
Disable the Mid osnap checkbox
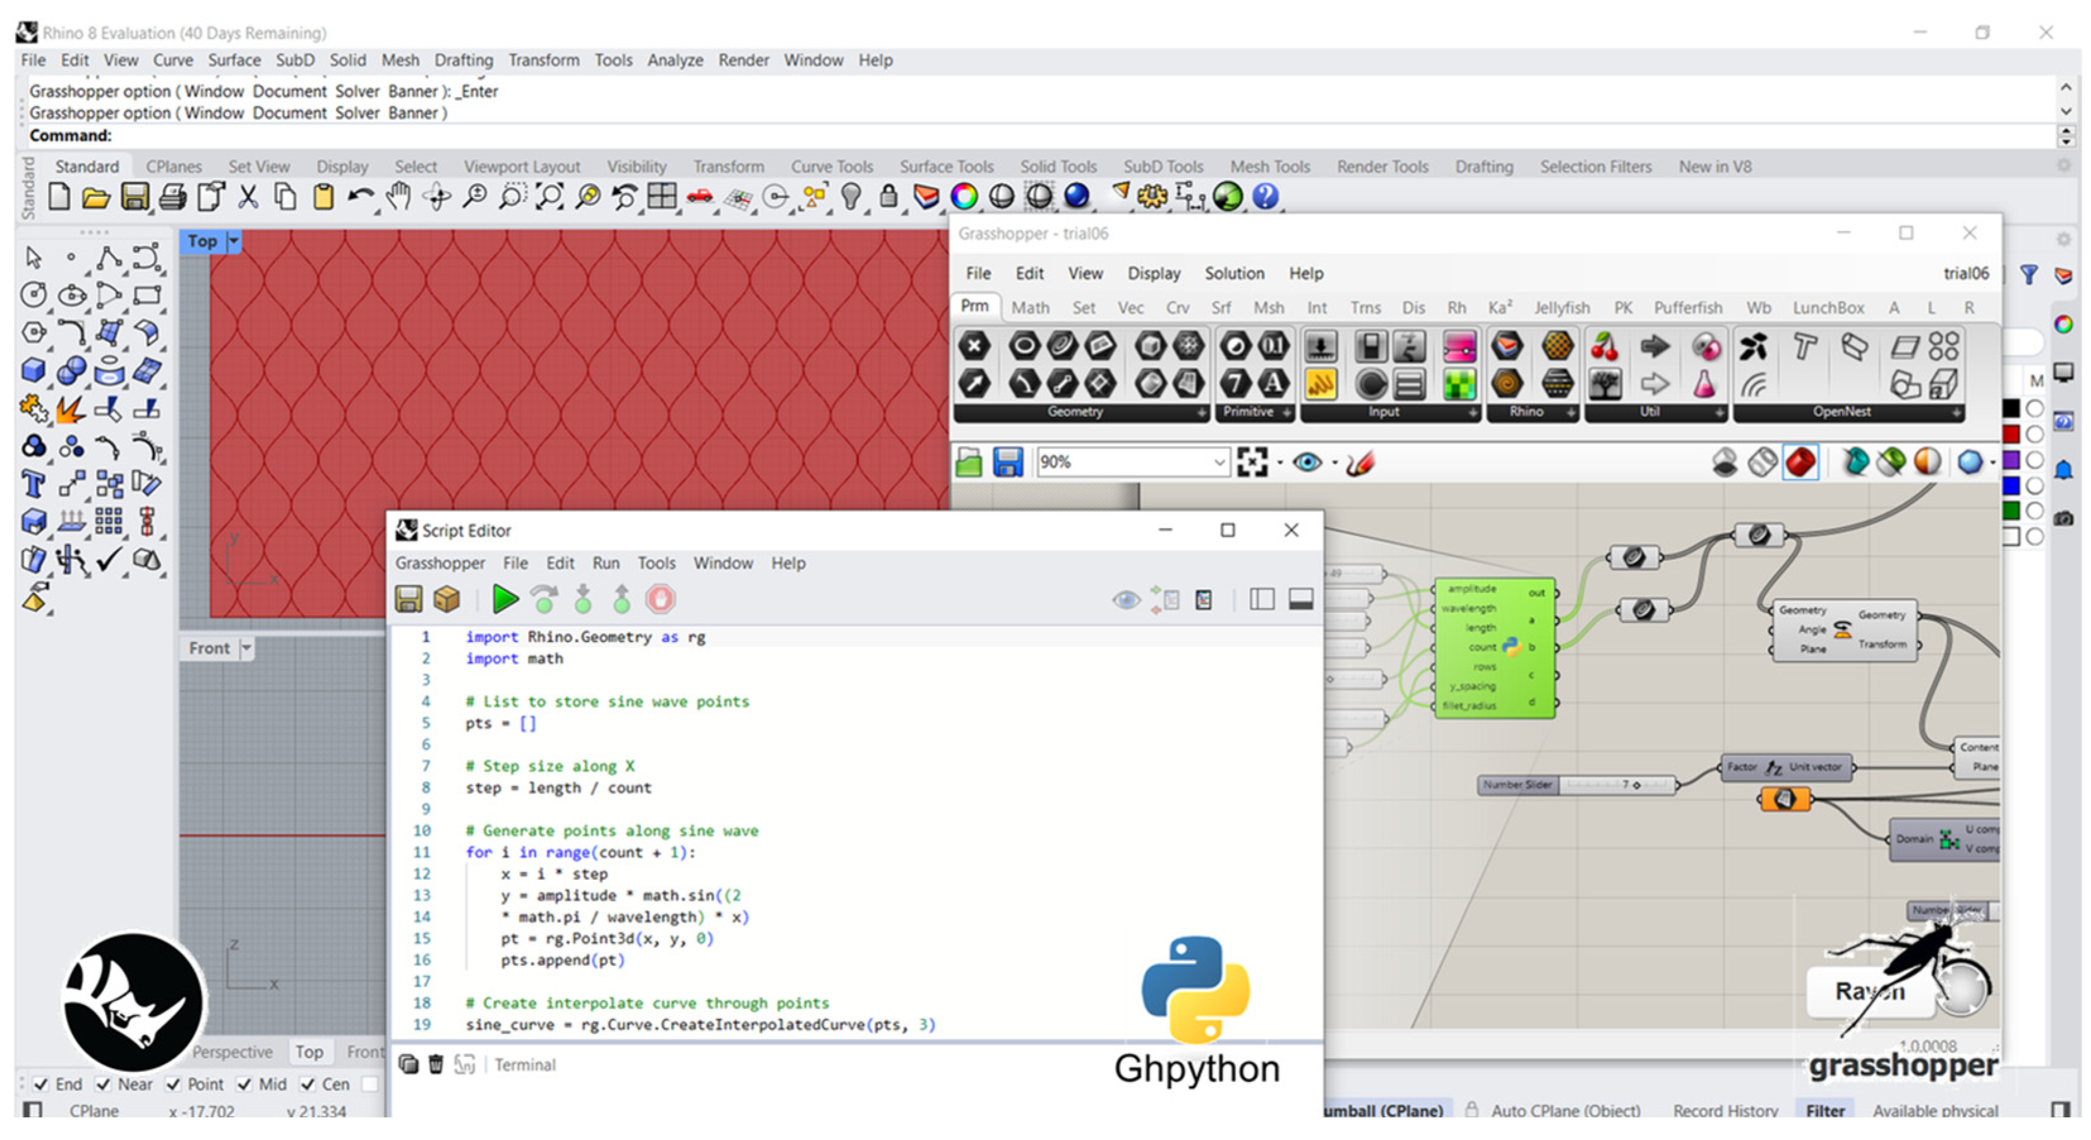244,1084
